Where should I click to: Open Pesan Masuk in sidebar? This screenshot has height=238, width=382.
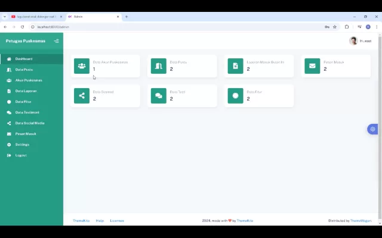click(32, 134)
